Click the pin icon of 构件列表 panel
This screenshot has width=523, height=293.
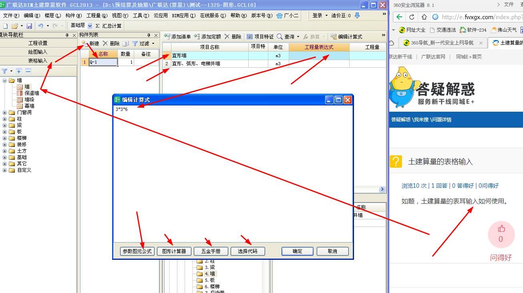pos(149,35)
